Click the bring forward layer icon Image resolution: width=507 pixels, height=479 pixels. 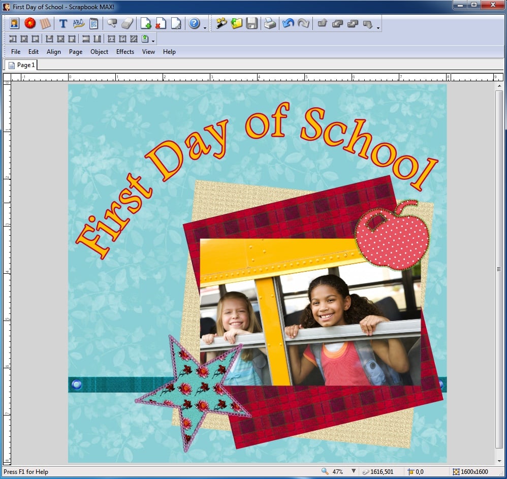[x=337, y=23]
